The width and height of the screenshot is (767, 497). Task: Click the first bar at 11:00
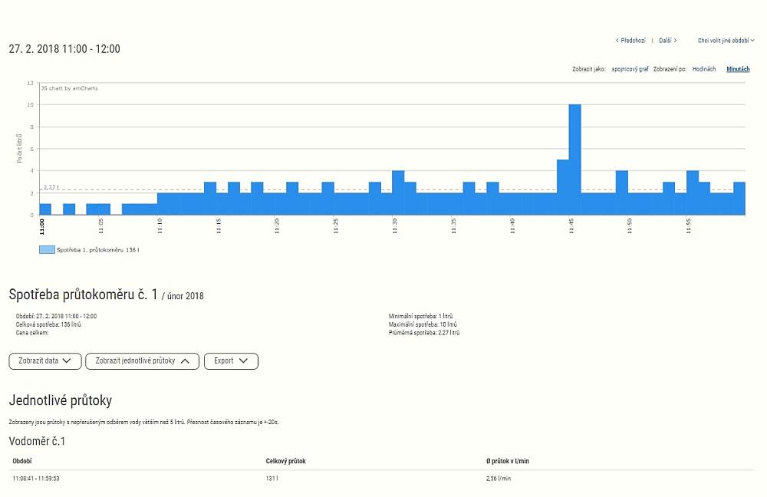tap(45, 209)
